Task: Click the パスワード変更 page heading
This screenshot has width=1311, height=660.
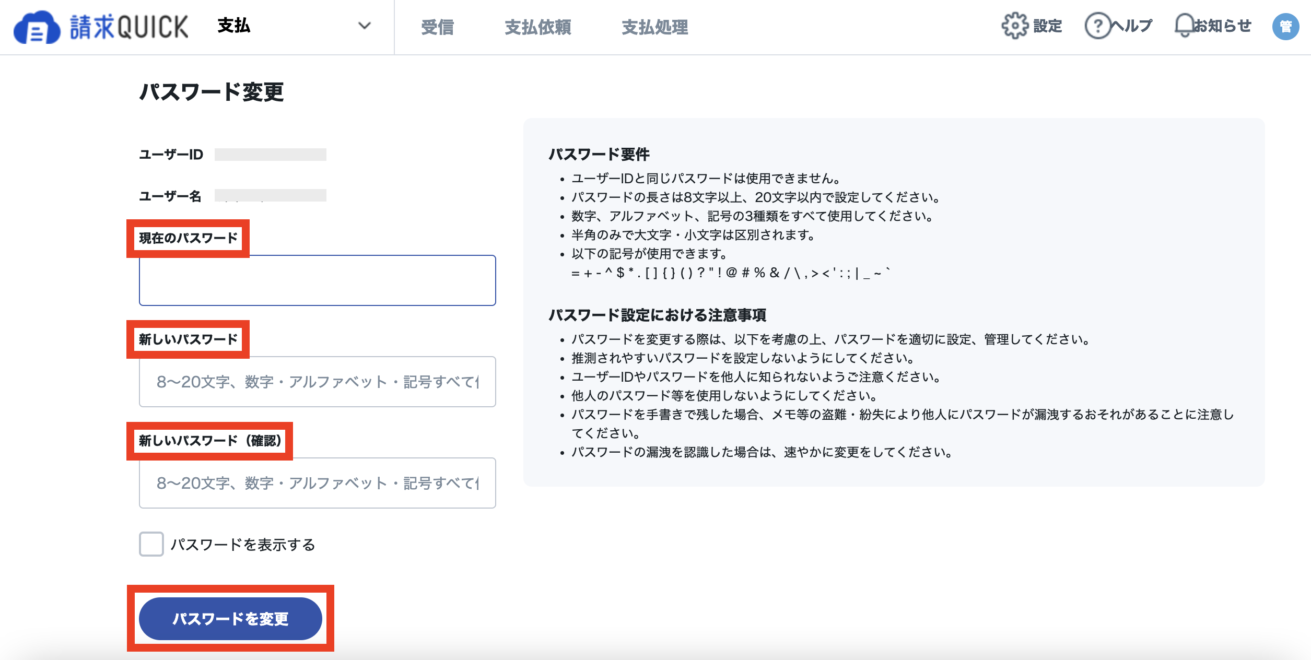Action: pos(212,92)
